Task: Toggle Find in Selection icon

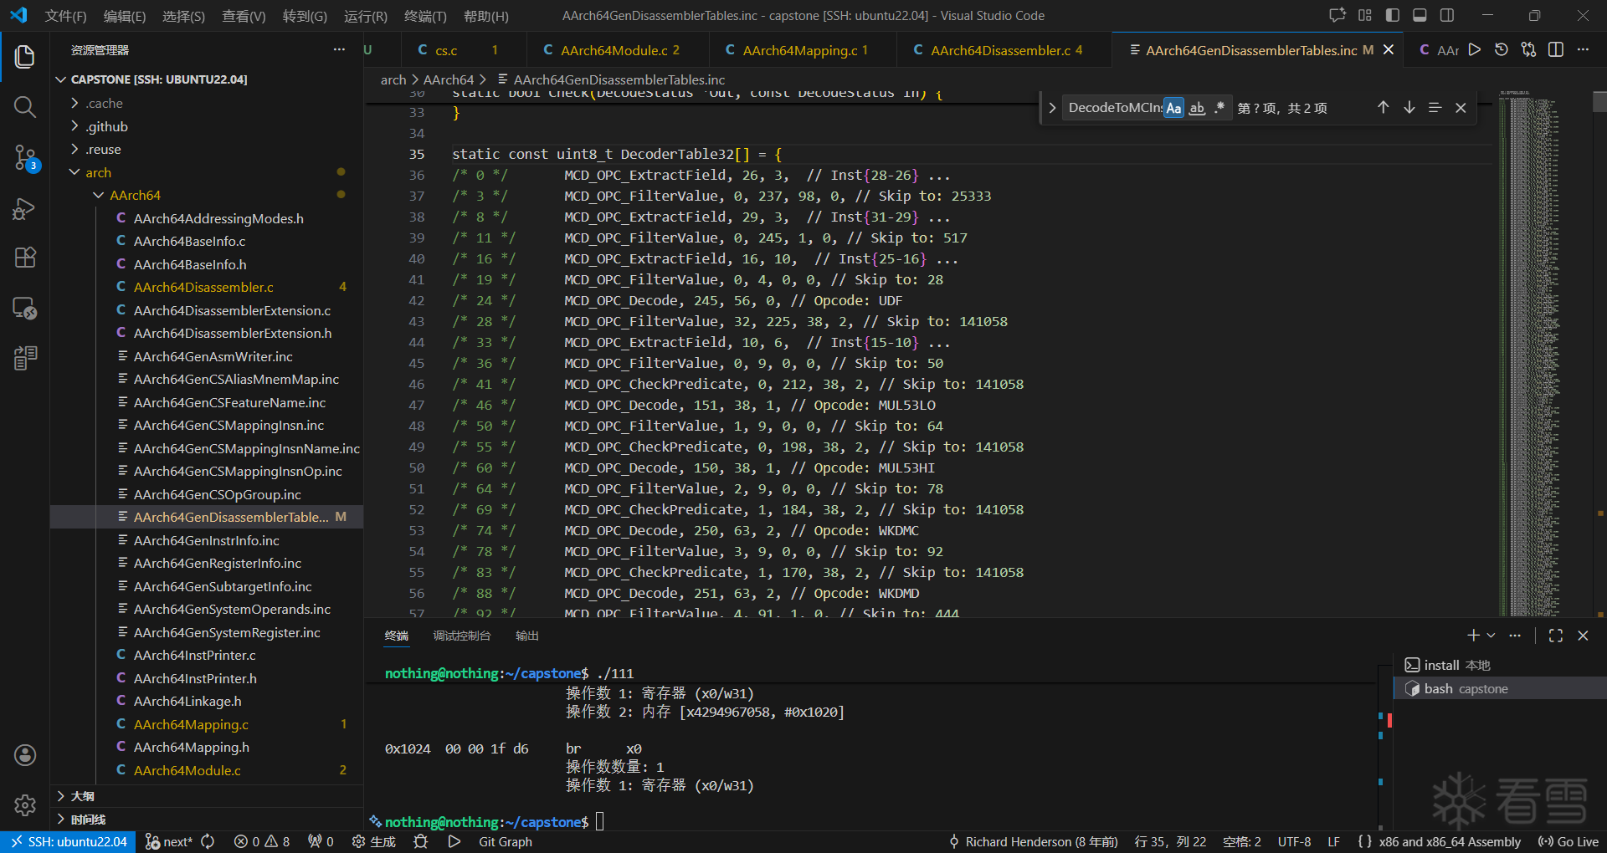Action: 1435,108
